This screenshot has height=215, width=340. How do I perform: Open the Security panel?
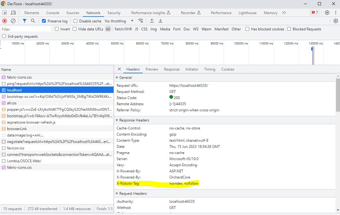[x=114, y=13]
